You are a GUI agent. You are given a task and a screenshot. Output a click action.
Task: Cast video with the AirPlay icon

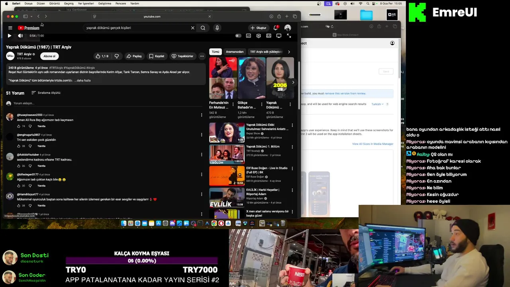pyautogui.click(x=279, y=36)
